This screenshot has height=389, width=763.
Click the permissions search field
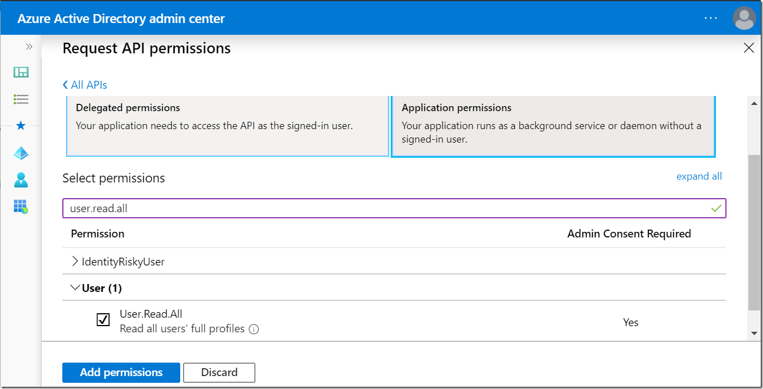pyautogui.click(x=394, y=208)
